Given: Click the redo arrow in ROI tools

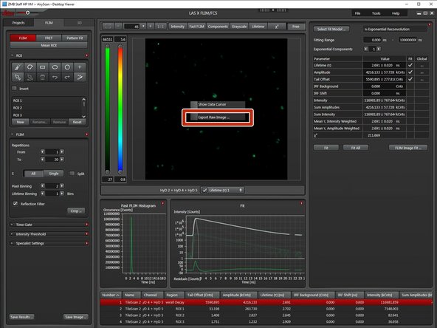Looking at the screenshot, I should (67, 77).
